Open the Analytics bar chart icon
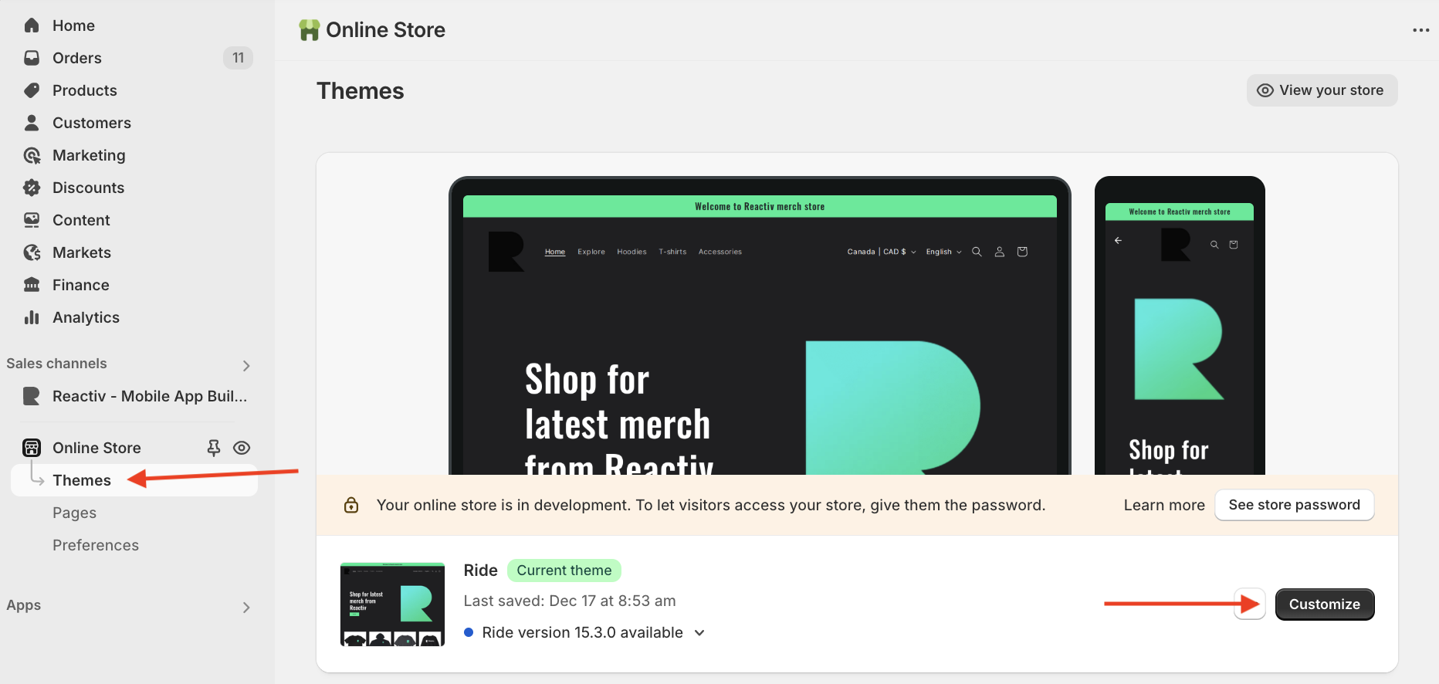The image size is (1439, 684). click(32, 317)
